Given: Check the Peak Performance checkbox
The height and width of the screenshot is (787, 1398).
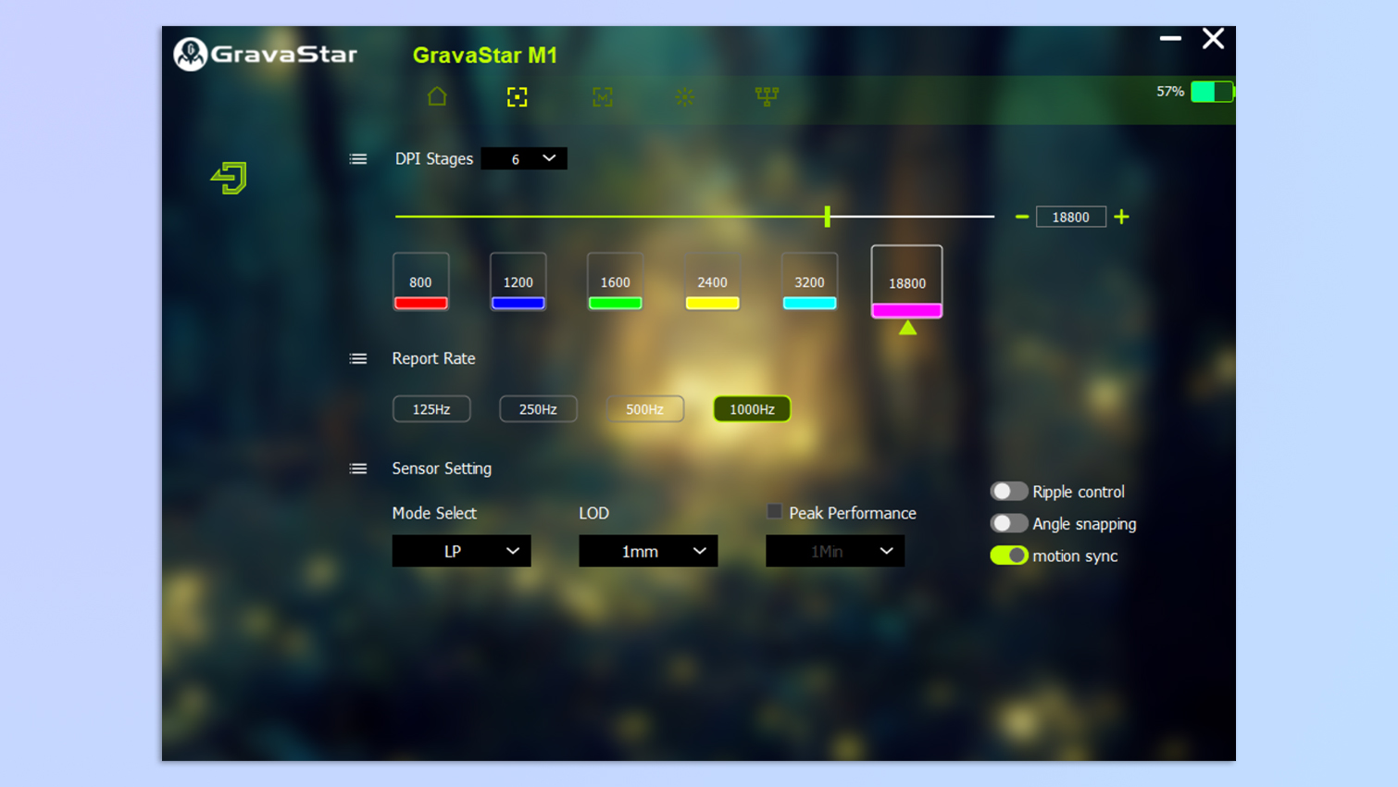Looking at the screenshot, I should 774,512.
